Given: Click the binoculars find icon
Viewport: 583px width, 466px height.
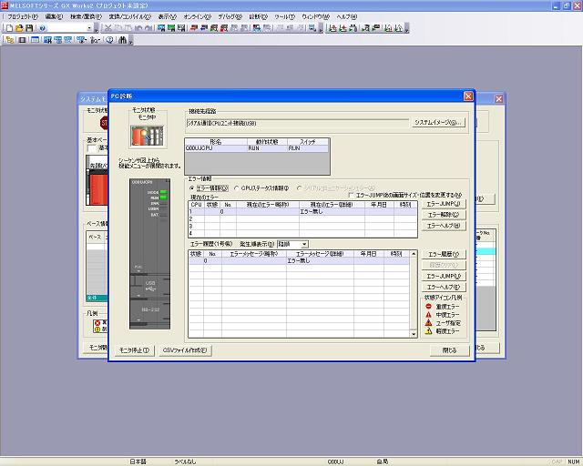Looking at the screenshot, I should pos(123,40).
